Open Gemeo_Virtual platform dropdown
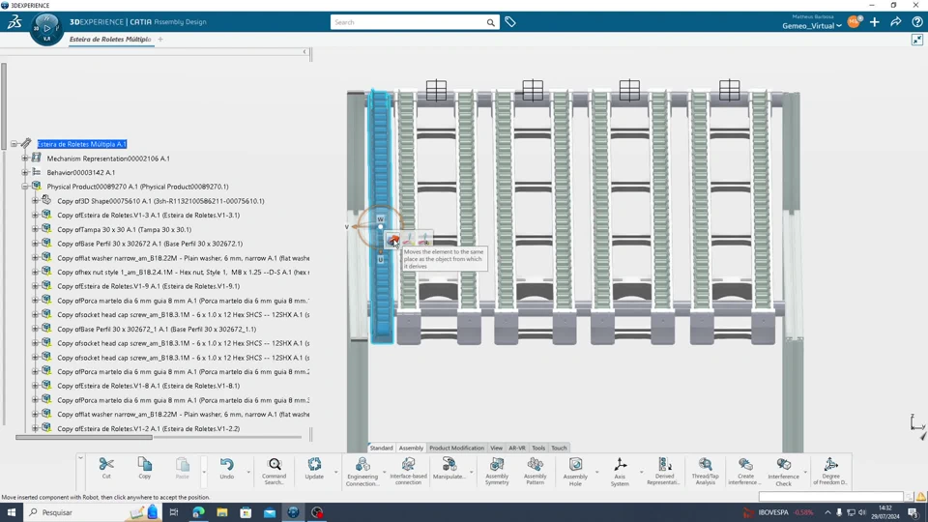The height and width of the screenshot is (522, 928). pyautogui.click(x=811, y=26)
